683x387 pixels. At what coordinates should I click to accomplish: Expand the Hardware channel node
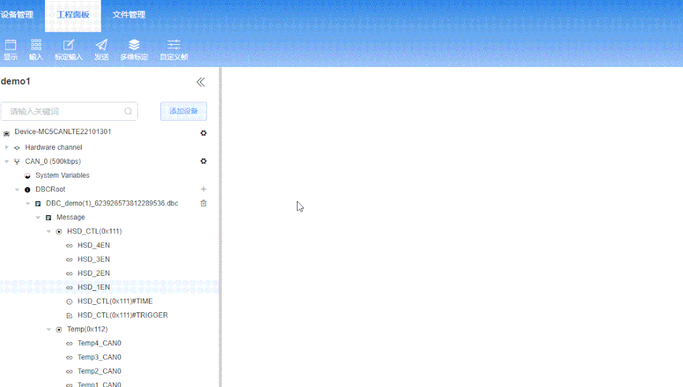(x=6, y=147)
